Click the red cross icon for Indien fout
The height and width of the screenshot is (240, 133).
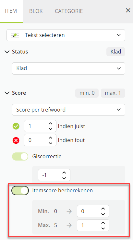(16, 140)
